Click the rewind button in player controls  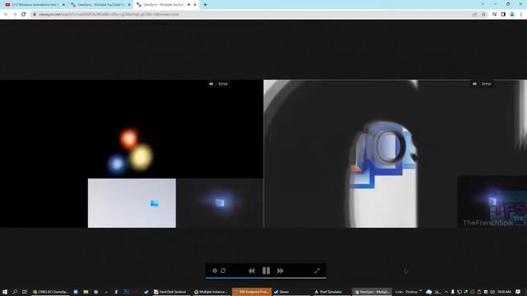[251, 271]
